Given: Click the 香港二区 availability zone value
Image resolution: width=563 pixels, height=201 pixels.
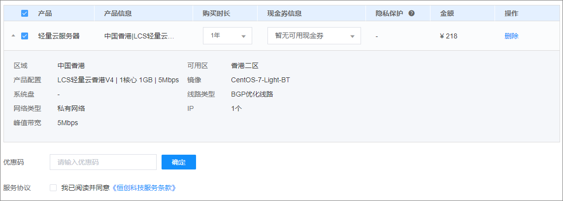Looking at the screenshot, I should (x=245, y=66).
